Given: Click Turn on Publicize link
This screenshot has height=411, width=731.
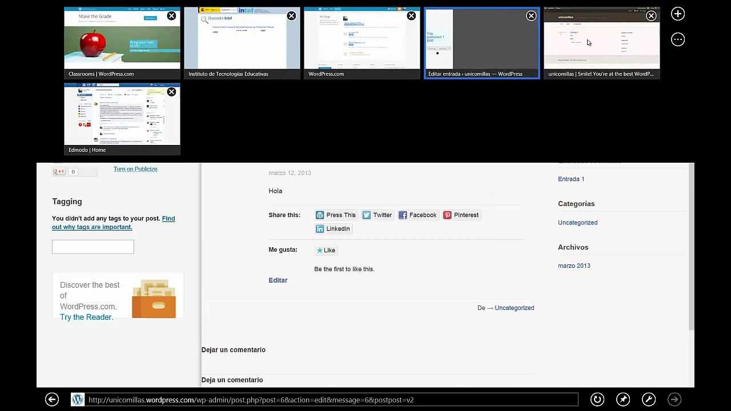Looking at the screenshot, I should pyautogui.click(x=135, y=169).
